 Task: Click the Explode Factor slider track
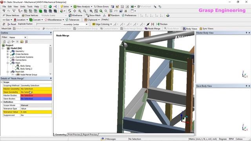click(49, 24)
